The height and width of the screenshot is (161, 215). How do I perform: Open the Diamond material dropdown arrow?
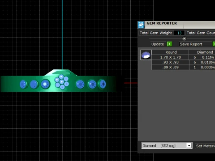[189, 146]
